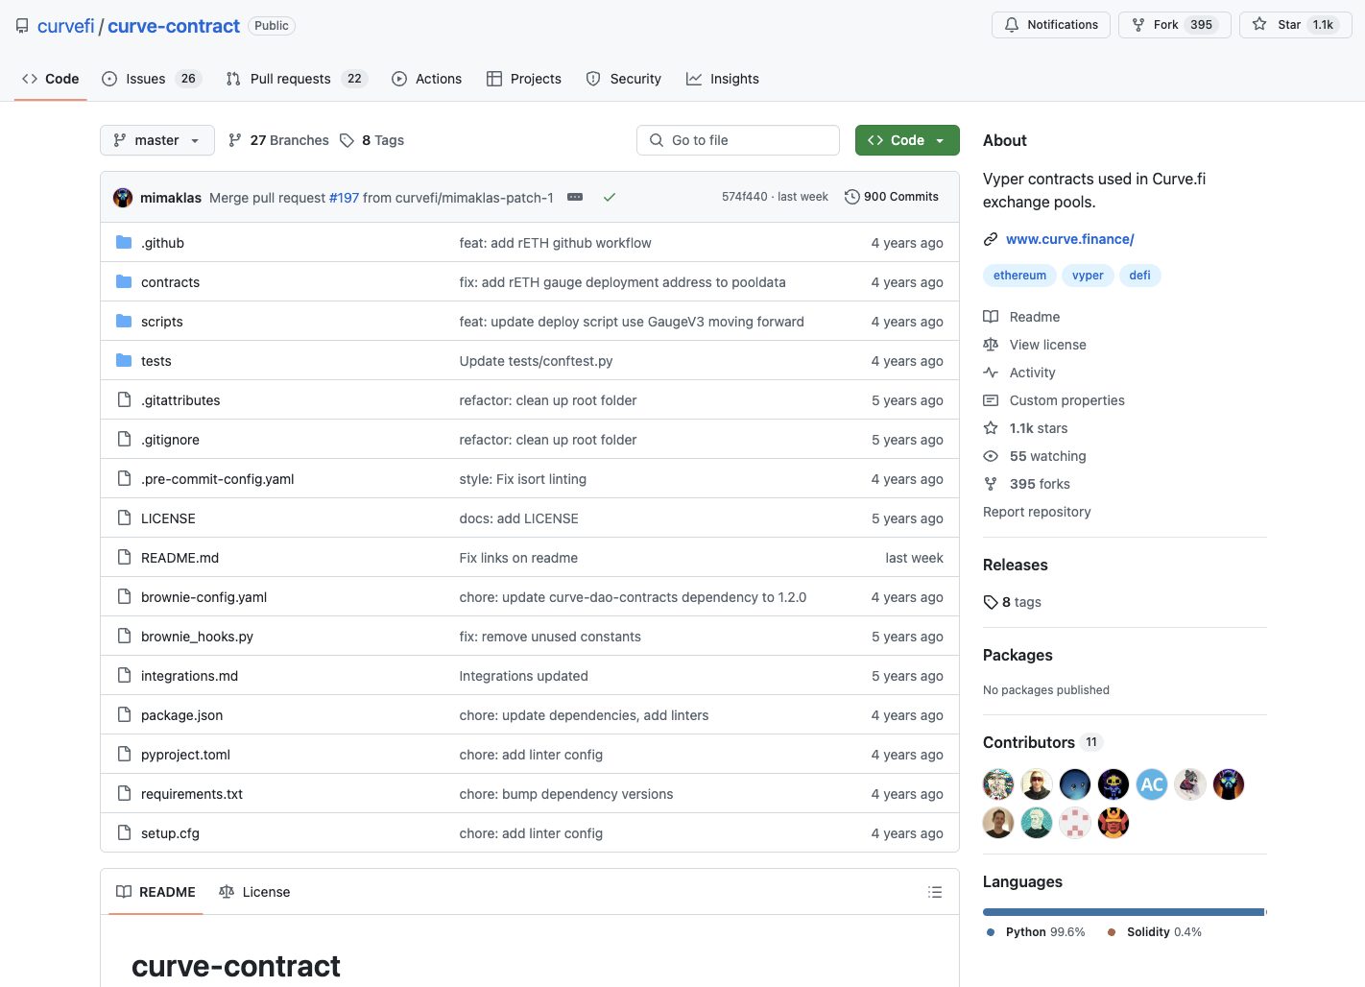Open the package.json file
1365x987 pixels.
[181, 715]
